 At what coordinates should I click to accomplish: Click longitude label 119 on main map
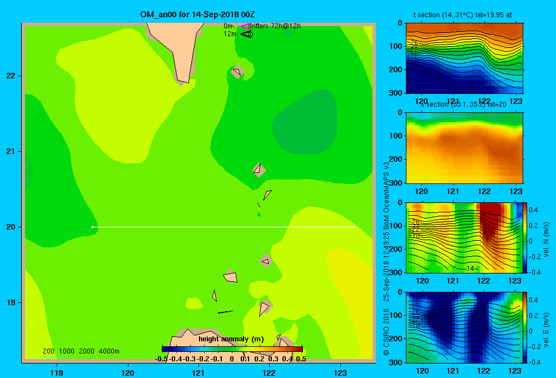coord(57,372)
